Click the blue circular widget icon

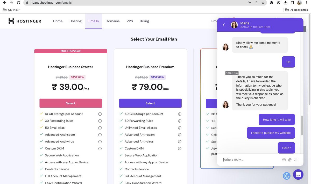click(x=287, y=176)
